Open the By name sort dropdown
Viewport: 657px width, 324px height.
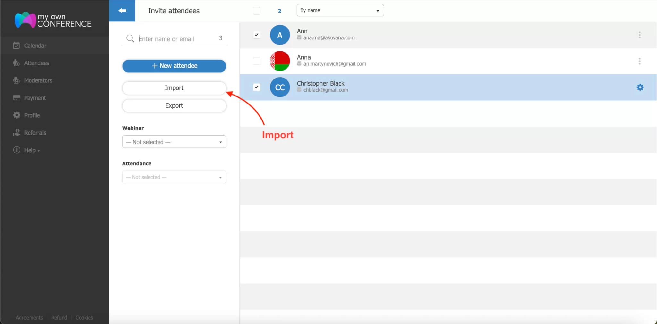[340, 10]
